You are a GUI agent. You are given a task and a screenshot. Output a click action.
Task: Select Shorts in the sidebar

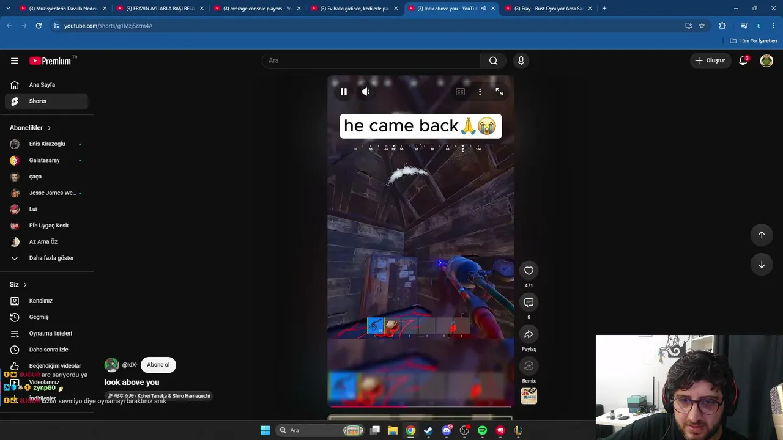[x=46, y=101]
